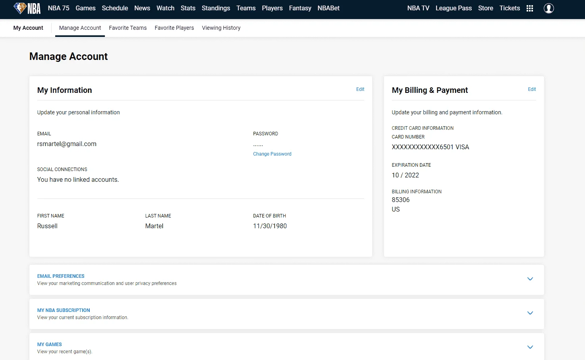Click the 'You have no linked accounts' text
The height and width of the screenshot is (360, 585).
pos(78,180)
